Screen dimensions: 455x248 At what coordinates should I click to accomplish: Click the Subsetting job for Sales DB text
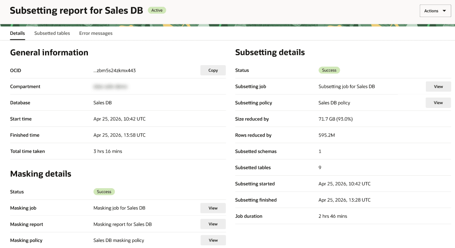coord(347,87)
